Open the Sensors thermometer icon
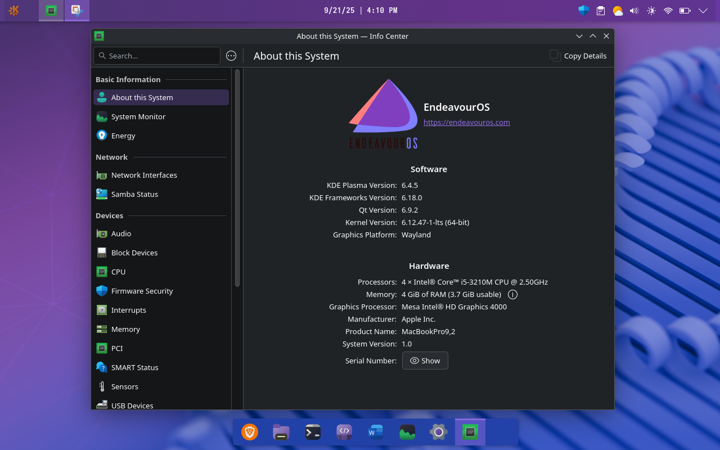 [x=102, y=386]
